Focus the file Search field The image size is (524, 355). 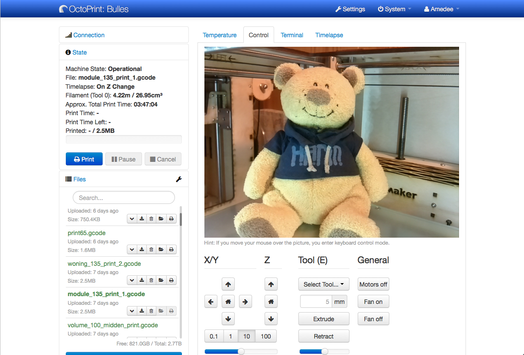tap(124, 198)
